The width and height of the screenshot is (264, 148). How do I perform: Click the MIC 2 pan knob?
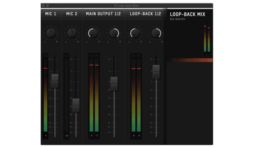point(72,33)
